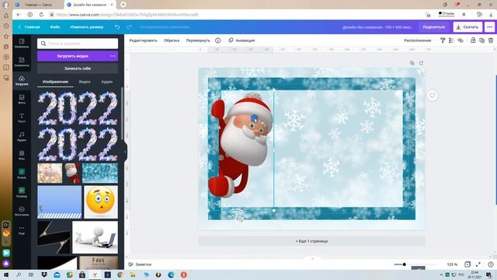The height and width of the screenshot is (280, 497).
Task: Open upload options dots on upload button
Action: pos(113,56)
